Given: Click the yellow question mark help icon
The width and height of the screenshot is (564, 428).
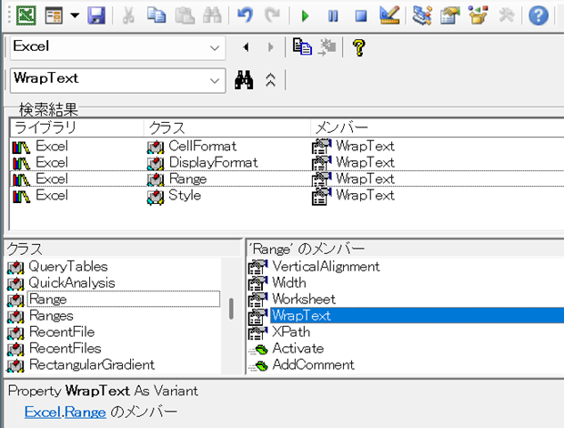Looking at the screenshot, I should [x=358, y=47].
